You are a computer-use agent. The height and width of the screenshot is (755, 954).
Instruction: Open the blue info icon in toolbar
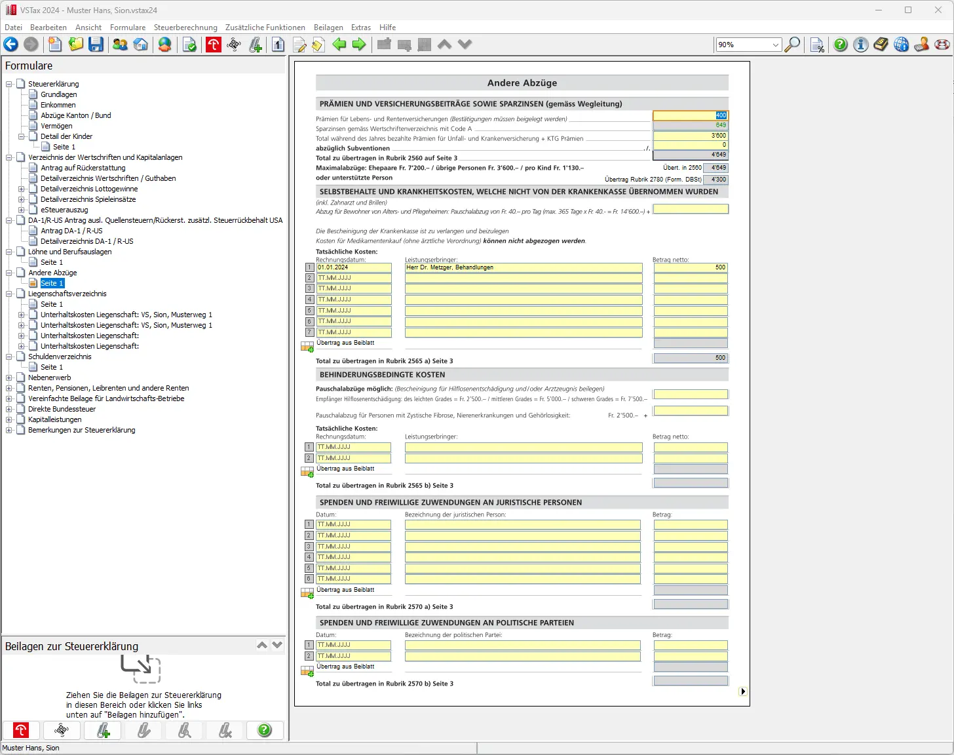click(861, 45)
